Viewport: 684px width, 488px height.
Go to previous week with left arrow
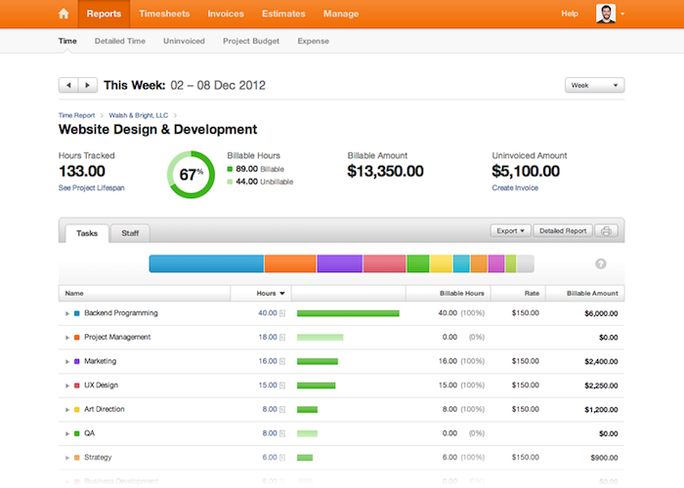68,86
